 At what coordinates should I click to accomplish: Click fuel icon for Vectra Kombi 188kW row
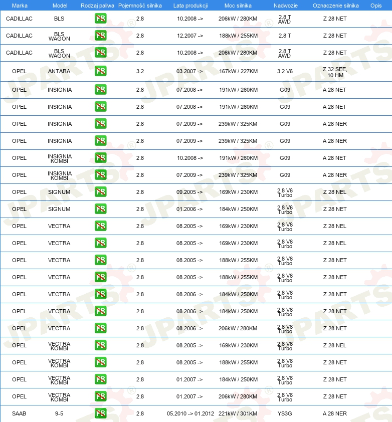tap(100, 362)
